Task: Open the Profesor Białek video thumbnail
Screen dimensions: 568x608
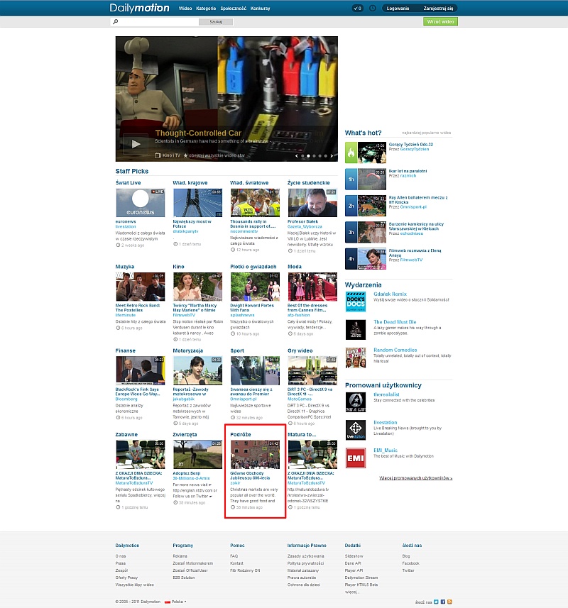Action: 312,203
